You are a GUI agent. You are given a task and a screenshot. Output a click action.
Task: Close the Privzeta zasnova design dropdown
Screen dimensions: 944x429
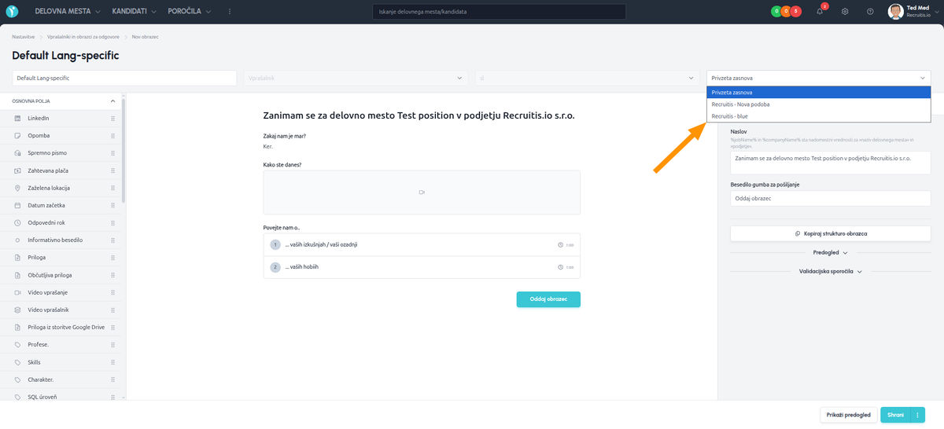coord(819,78)
